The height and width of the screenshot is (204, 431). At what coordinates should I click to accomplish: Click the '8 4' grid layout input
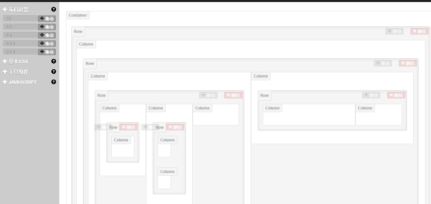20,35
